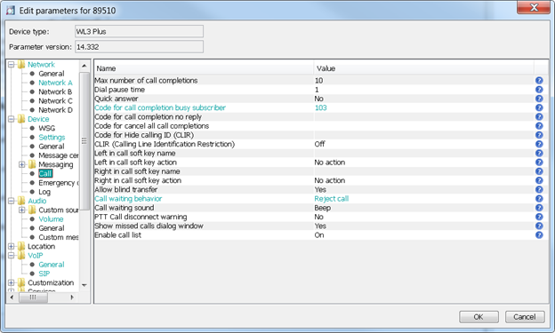Click the Allow blind transfer value 'Yes'

pyautogui.click(x=320, y=189)
